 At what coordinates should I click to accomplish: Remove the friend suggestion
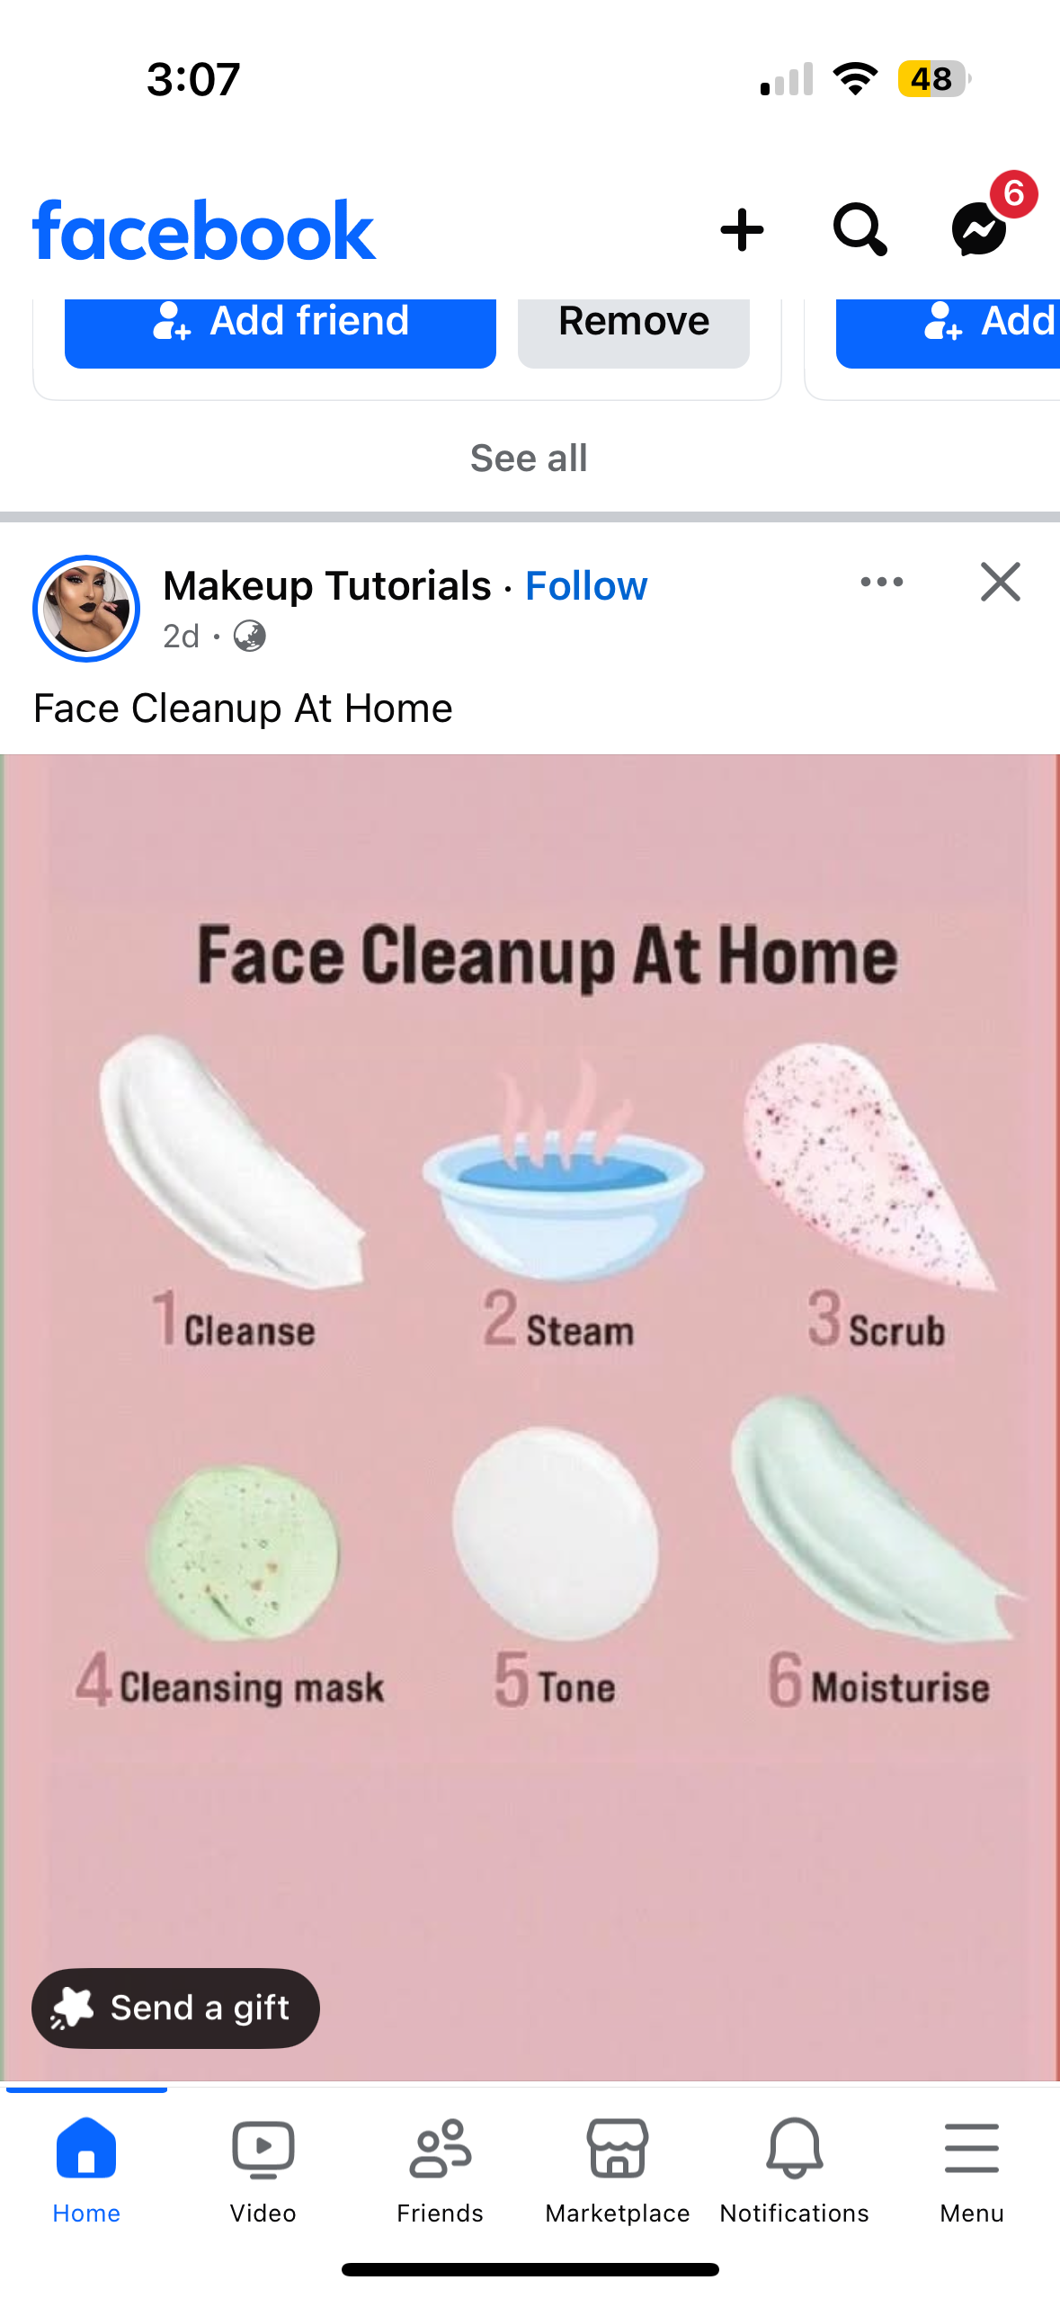coord(634,333)
